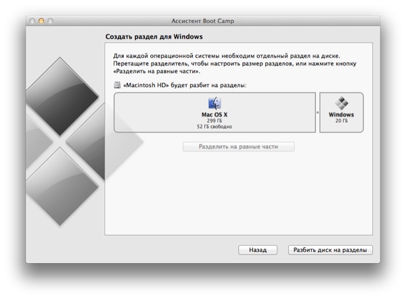Minimize the Boot Camp Assistant window
406x299 pixels.
click(x=41, y=21)
